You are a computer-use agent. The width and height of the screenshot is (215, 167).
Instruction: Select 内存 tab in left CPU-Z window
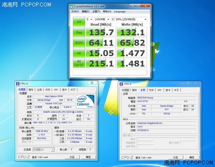point(48,90)
